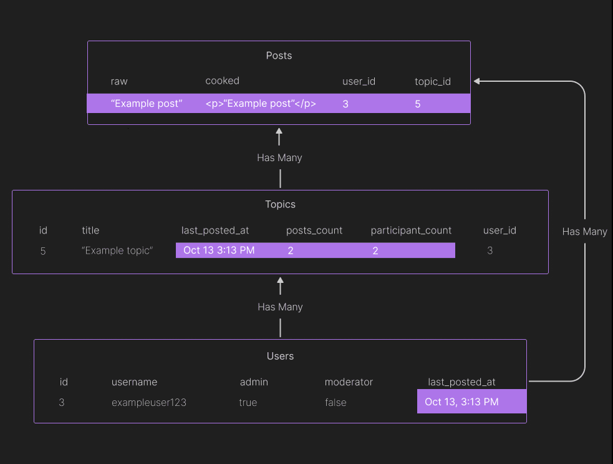Select the cooked value <p>“Example post”</p>

261,104
